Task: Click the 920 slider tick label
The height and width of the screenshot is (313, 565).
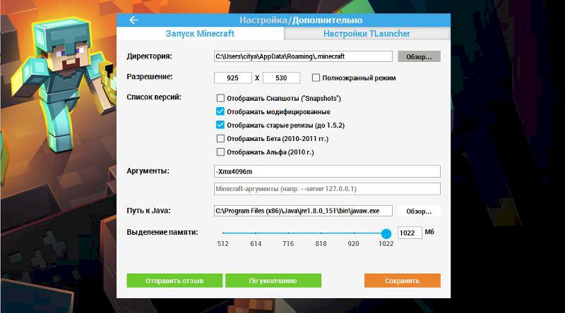Action: coord(354,244)
